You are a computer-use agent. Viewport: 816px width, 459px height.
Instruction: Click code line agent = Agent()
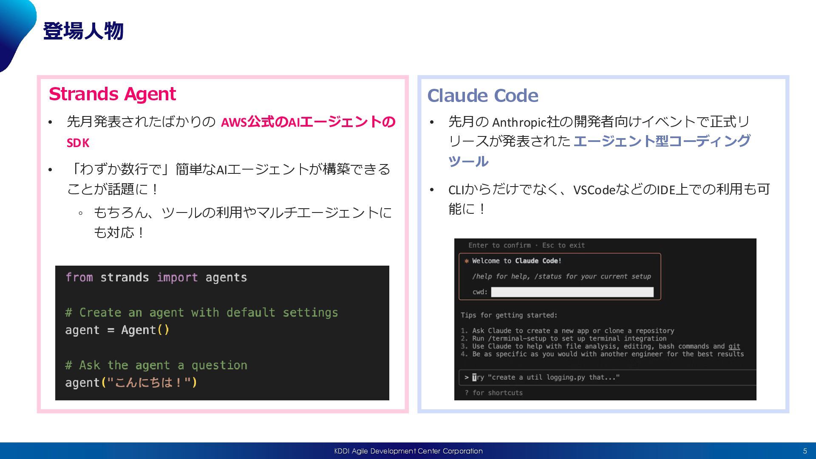tap(117, 330)
